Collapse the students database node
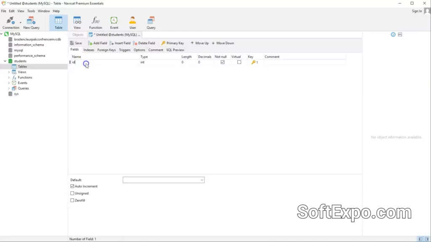This screenshot has width=431, height=242. [5, 61]
